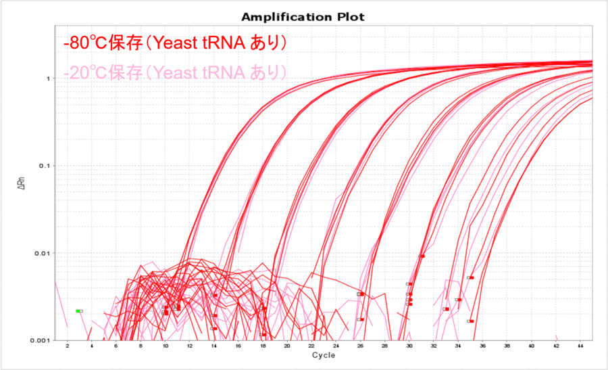Click the y-axis tick label 0.1

tap(45, 166)
